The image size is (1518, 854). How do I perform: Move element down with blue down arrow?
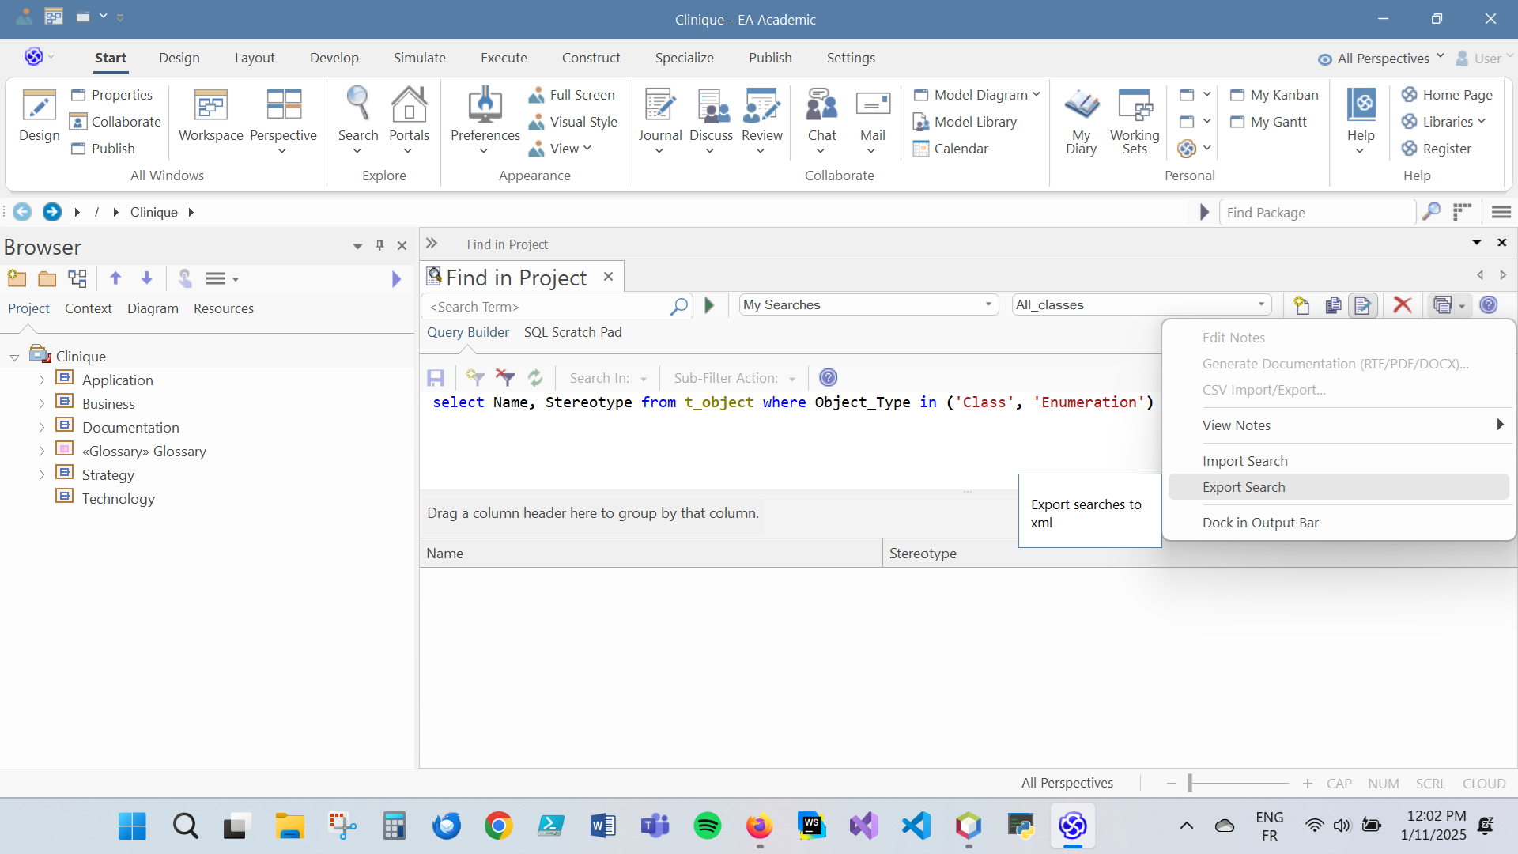pyautogui.click(x=146, y=278)
